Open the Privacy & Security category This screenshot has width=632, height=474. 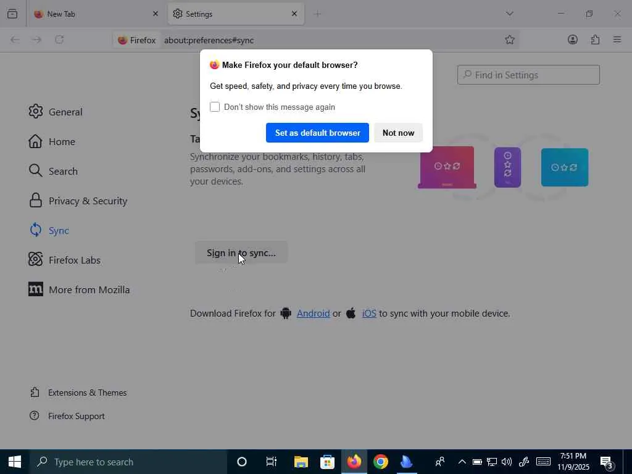click(x=78, y=201)
